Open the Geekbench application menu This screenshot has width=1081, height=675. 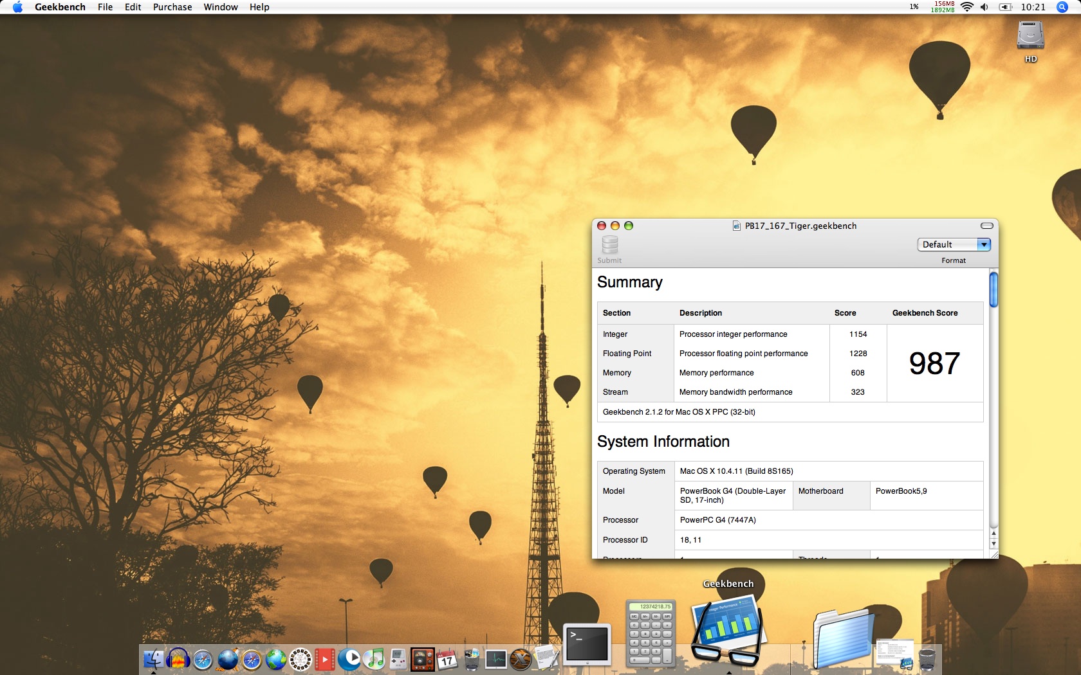click(60, 7)
